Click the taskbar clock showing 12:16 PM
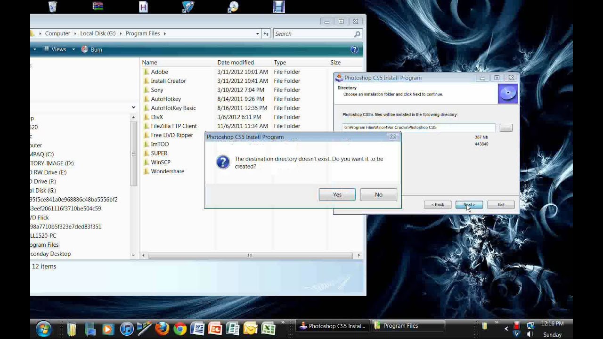This screenshot has width=603, height=339. coord(552,324)
